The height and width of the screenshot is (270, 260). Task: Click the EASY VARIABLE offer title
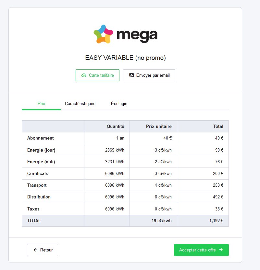click(125, 58)
